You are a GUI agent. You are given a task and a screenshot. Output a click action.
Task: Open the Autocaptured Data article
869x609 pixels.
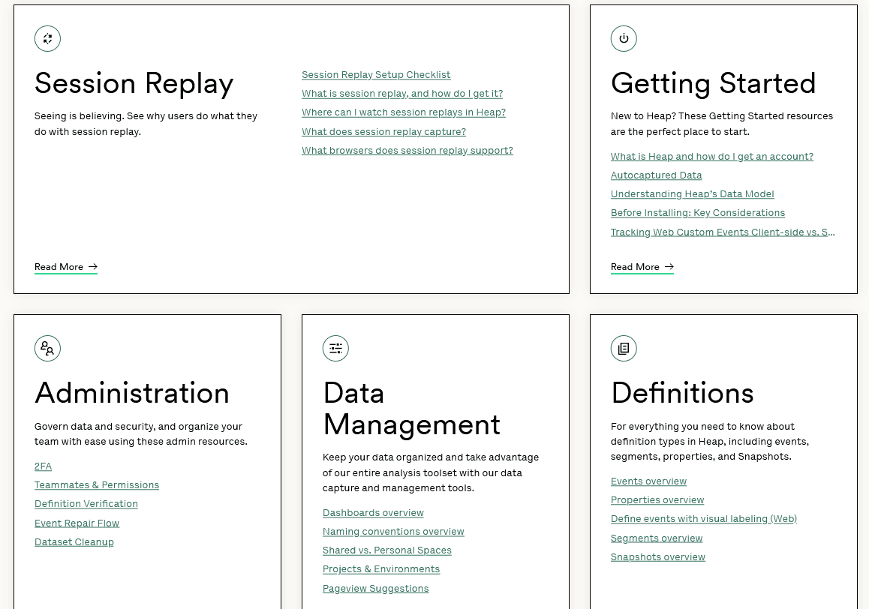tap(657, 175)
